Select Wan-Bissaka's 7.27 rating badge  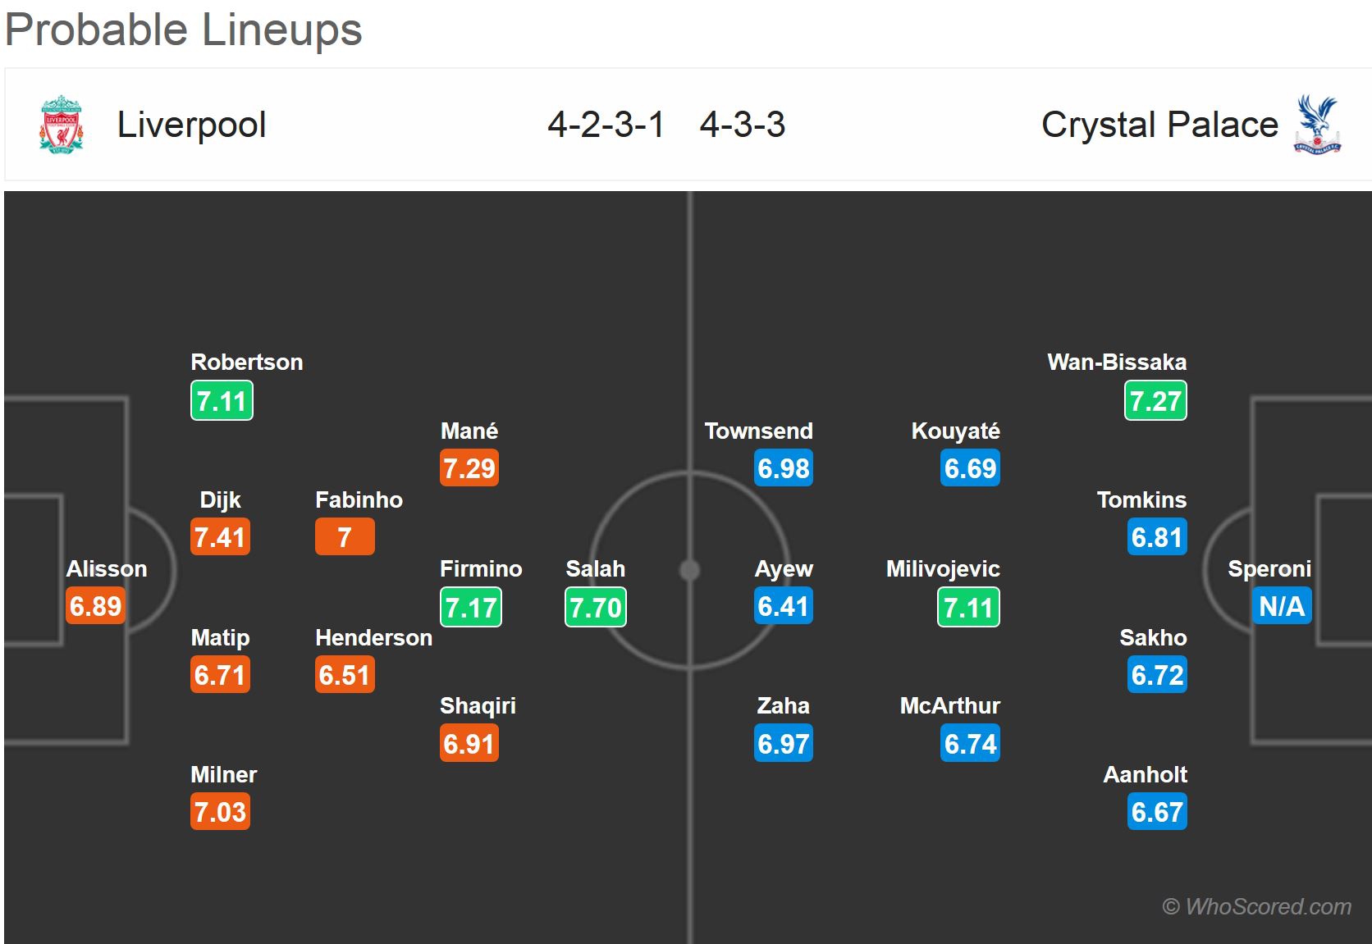(1155, 401)
